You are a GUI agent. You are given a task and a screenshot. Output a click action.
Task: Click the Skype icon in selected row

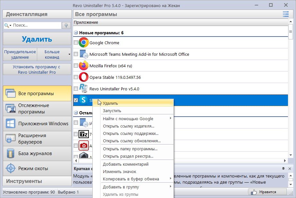coord(83,100)
